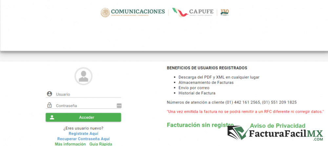Click the padlock icon beside Contraseña
Viewport: 328px width, 146px height.
tap(50, 105)
